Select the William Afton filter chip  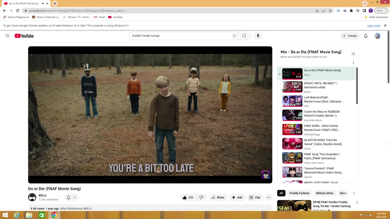(324, 193)
